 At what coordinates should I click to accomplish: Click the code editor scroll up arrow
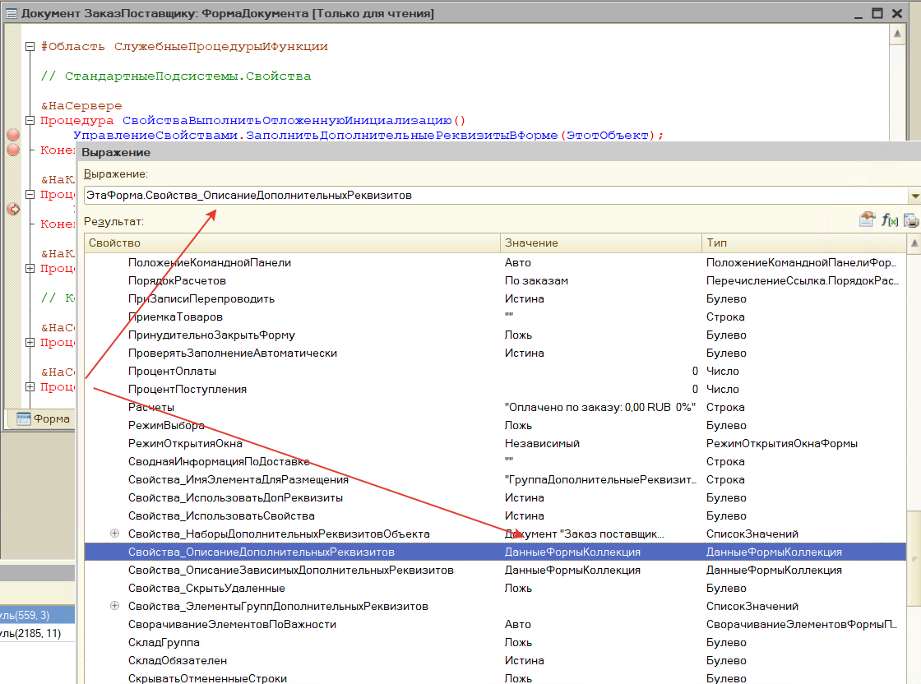897,34
